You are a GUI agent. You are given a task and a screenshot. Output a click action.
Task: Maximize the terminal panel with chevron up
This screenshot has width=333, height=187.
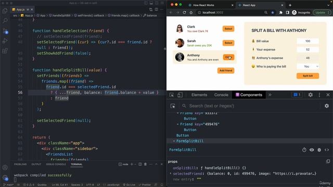(x=156, y=164)
